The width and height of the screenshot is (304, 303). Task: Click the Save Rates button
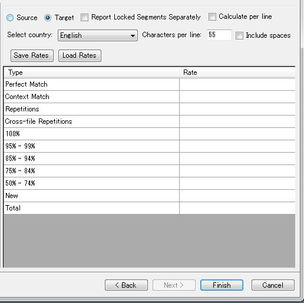32,55
